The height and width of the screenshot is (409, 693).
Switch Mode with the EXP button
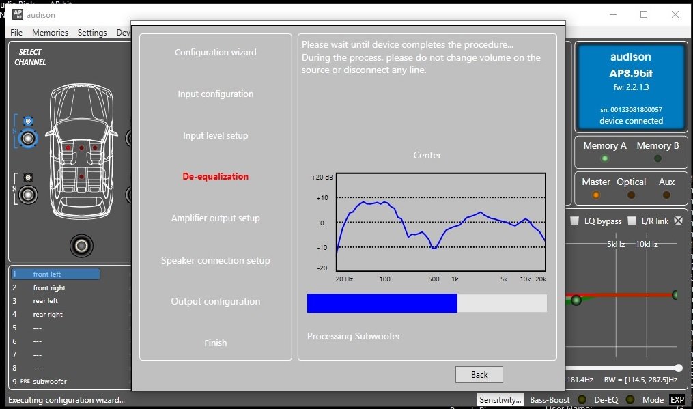[x=677, y=399]
